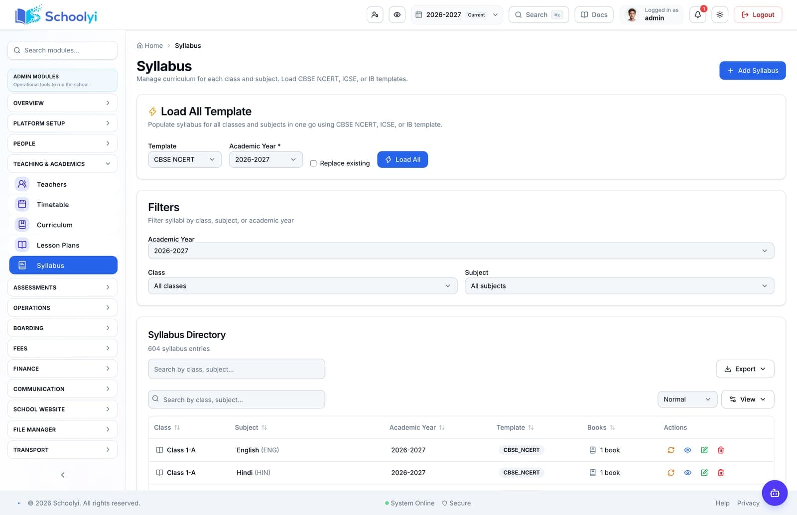View the Class 1-A English syllabus entry
This screenshot has width=797, height=515.
(x=687, y=450)
